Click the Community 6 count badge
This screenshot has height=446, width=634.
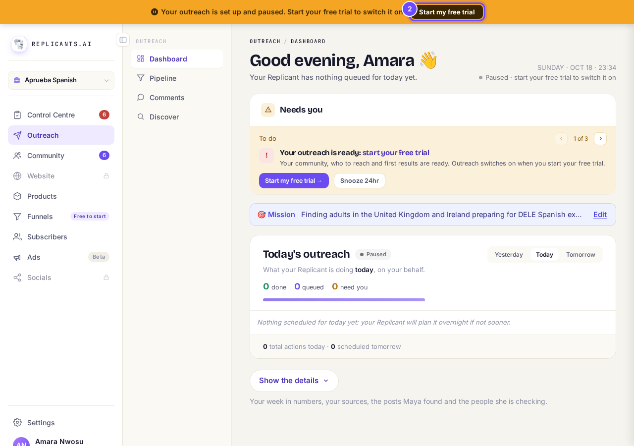(104, 156)
